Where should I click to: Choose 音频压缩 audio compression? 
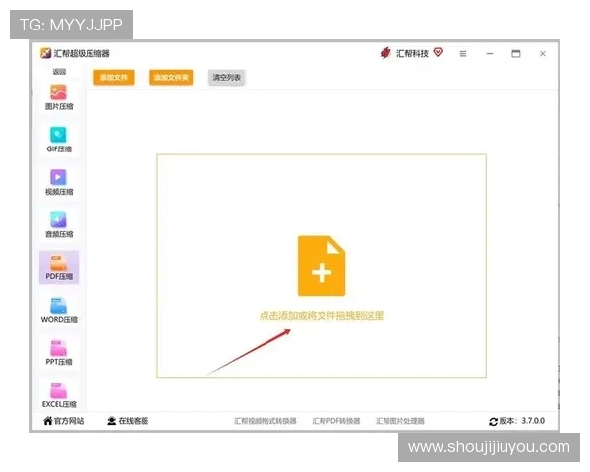coord(59,225)
